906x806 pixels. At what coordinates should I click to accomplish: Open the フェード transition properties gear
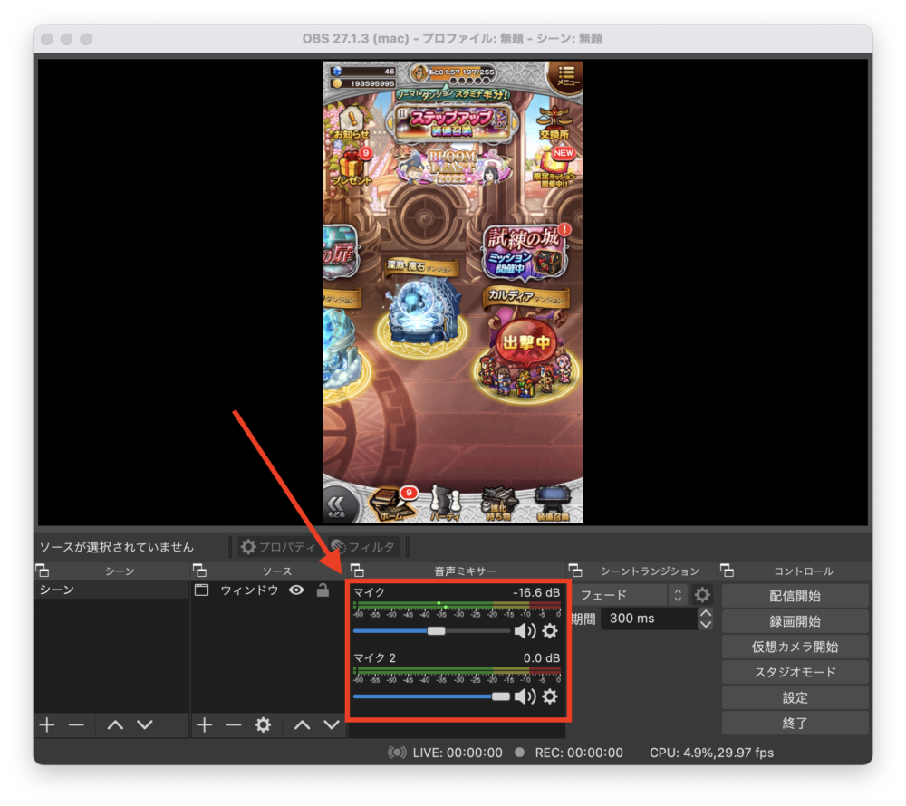[702, 595]
